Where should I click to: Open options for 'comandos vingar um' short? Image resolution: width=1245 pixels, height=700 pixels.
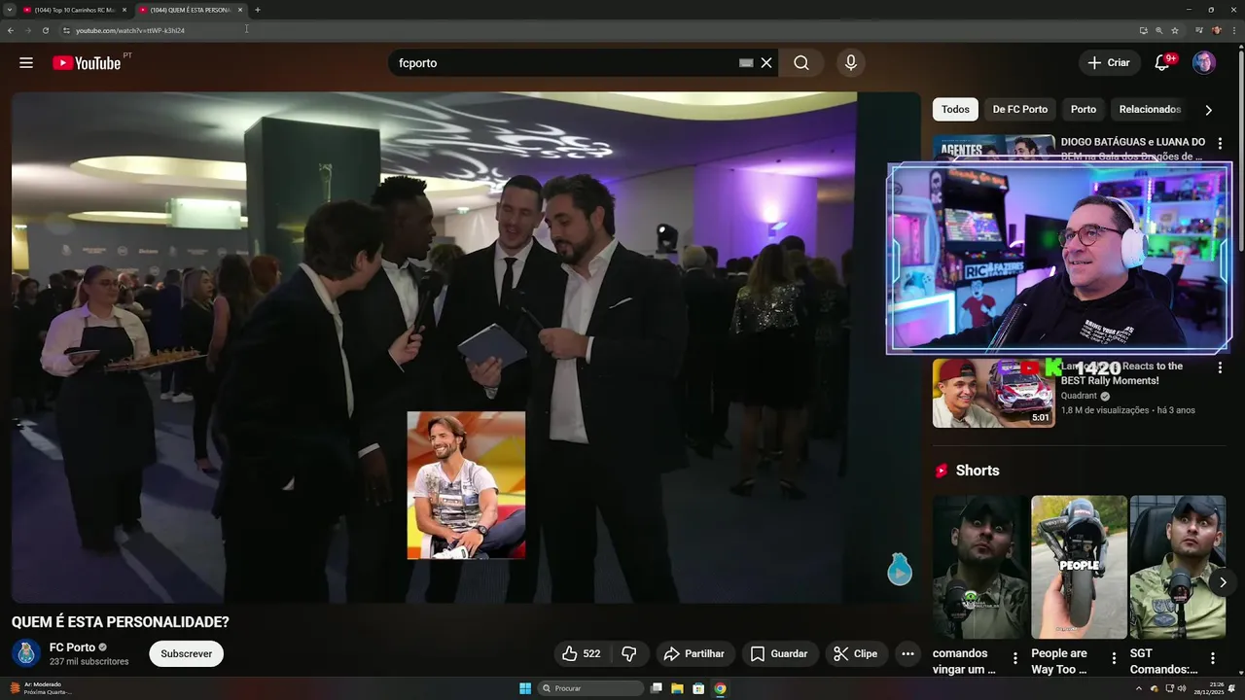[1015, 658]
